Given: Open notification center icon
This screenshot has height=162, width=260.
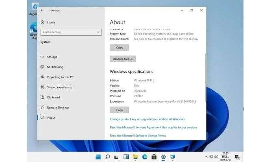Looking at the screenshot, I should click(237, 157).
